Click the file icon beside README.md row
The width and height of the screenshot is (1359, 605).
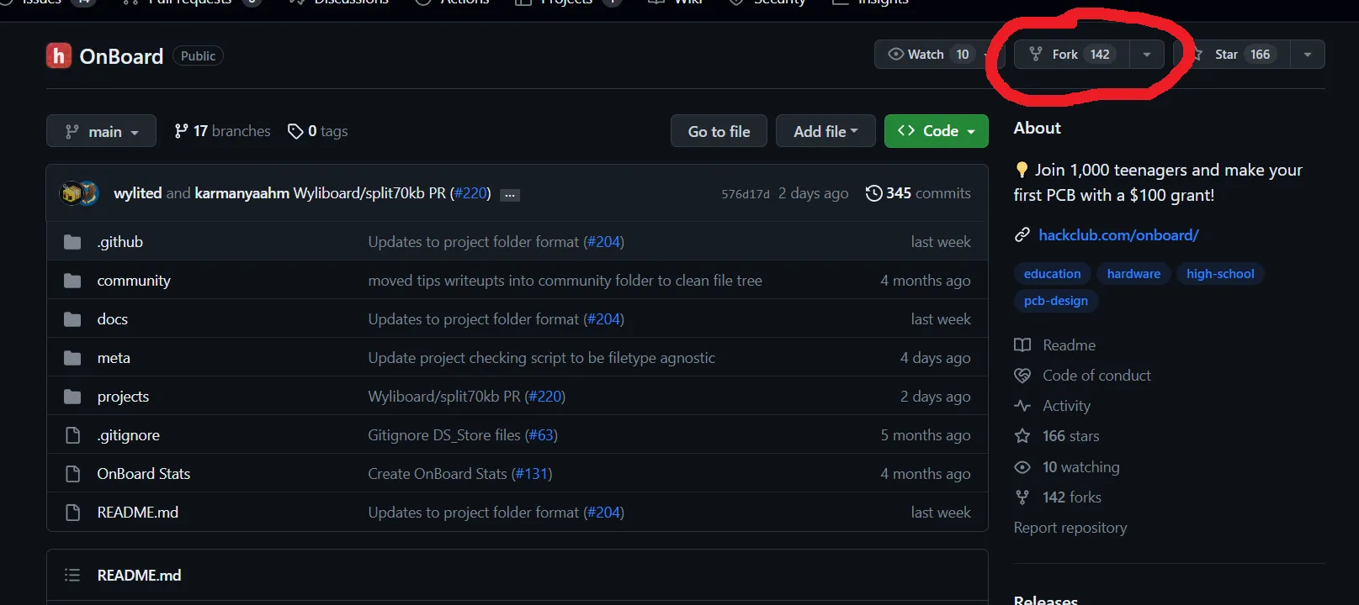point(73,513)
